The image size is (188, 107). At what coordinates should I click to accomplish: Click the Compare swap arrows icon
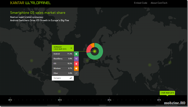(x=71, y=78)
